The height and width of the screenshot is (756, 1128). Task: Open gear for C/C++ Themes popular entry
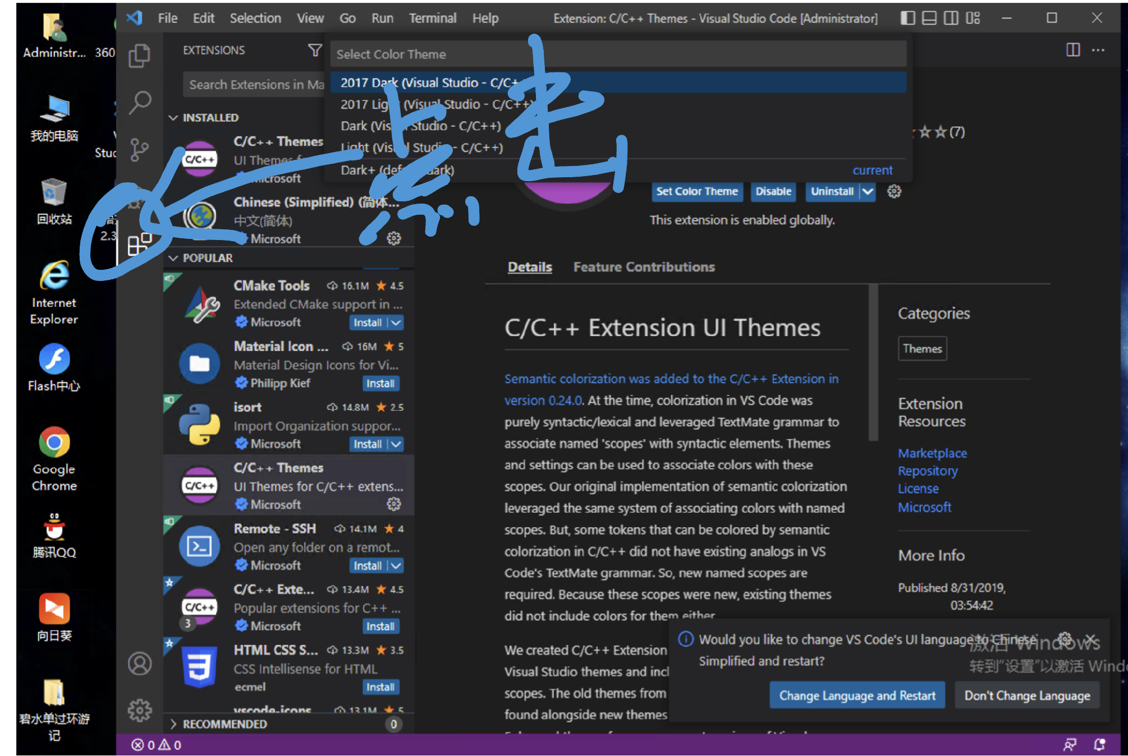point(394,504)
